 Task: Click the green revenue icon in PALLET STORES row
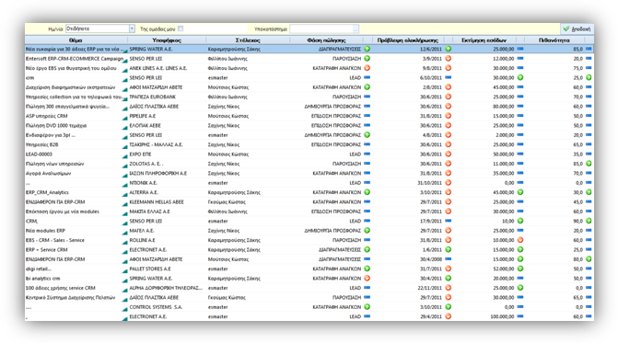[520, 269]
